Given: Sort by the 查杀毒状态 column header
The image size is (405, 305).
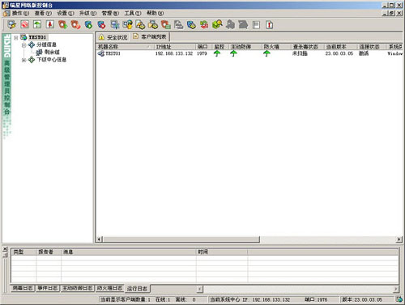Looking at the screenshot, I should 307,47.
